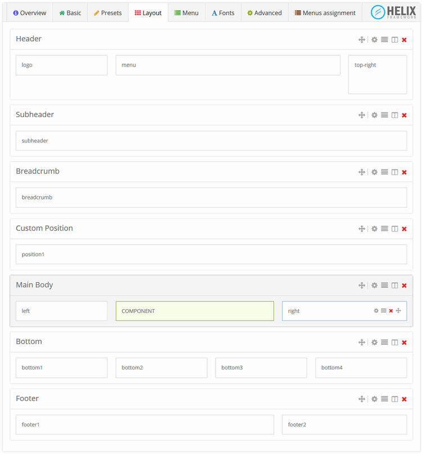Switch to the Advanced tab

[264, 13]
